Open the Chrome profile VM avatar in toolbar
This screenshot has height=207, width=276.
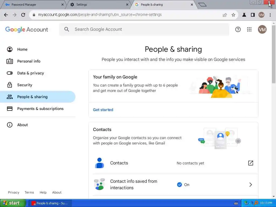[261, 15]
